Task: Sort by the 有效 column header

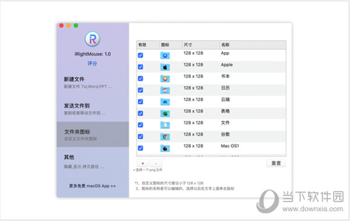Action: point(148,45)
